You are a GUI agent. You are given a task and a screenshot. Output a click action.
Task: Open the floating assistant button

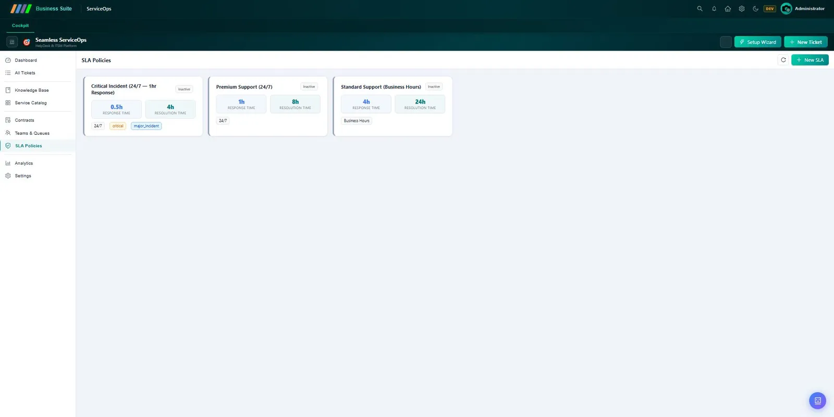point(817,400)
